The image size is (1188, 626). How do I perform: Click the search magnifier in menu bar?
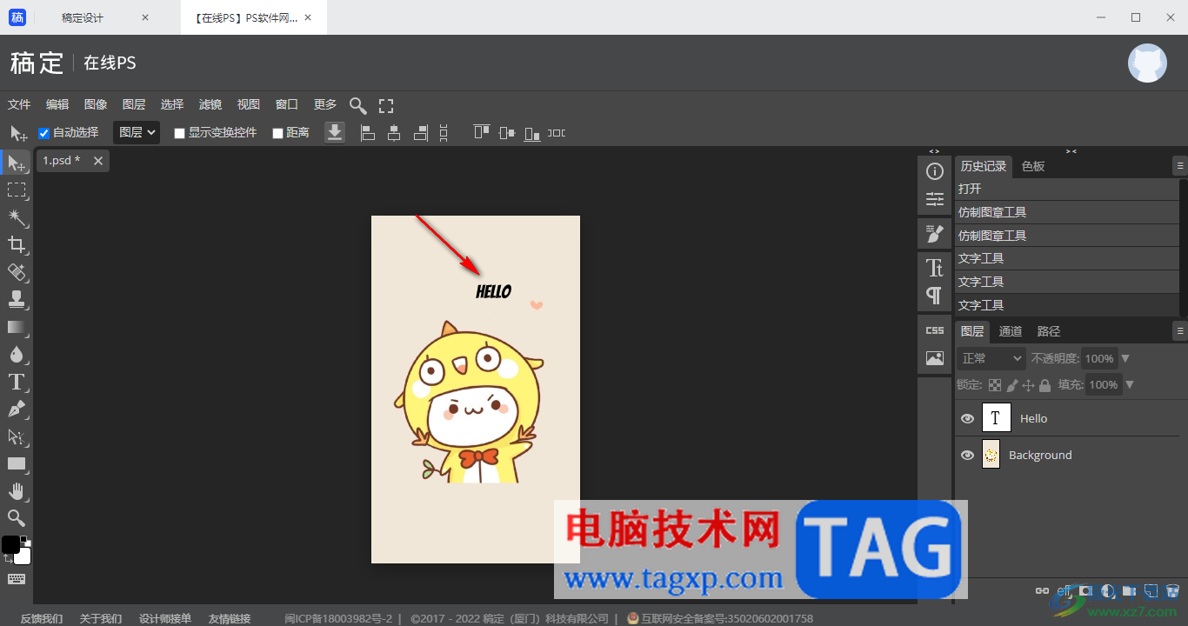tap(358, 106)
